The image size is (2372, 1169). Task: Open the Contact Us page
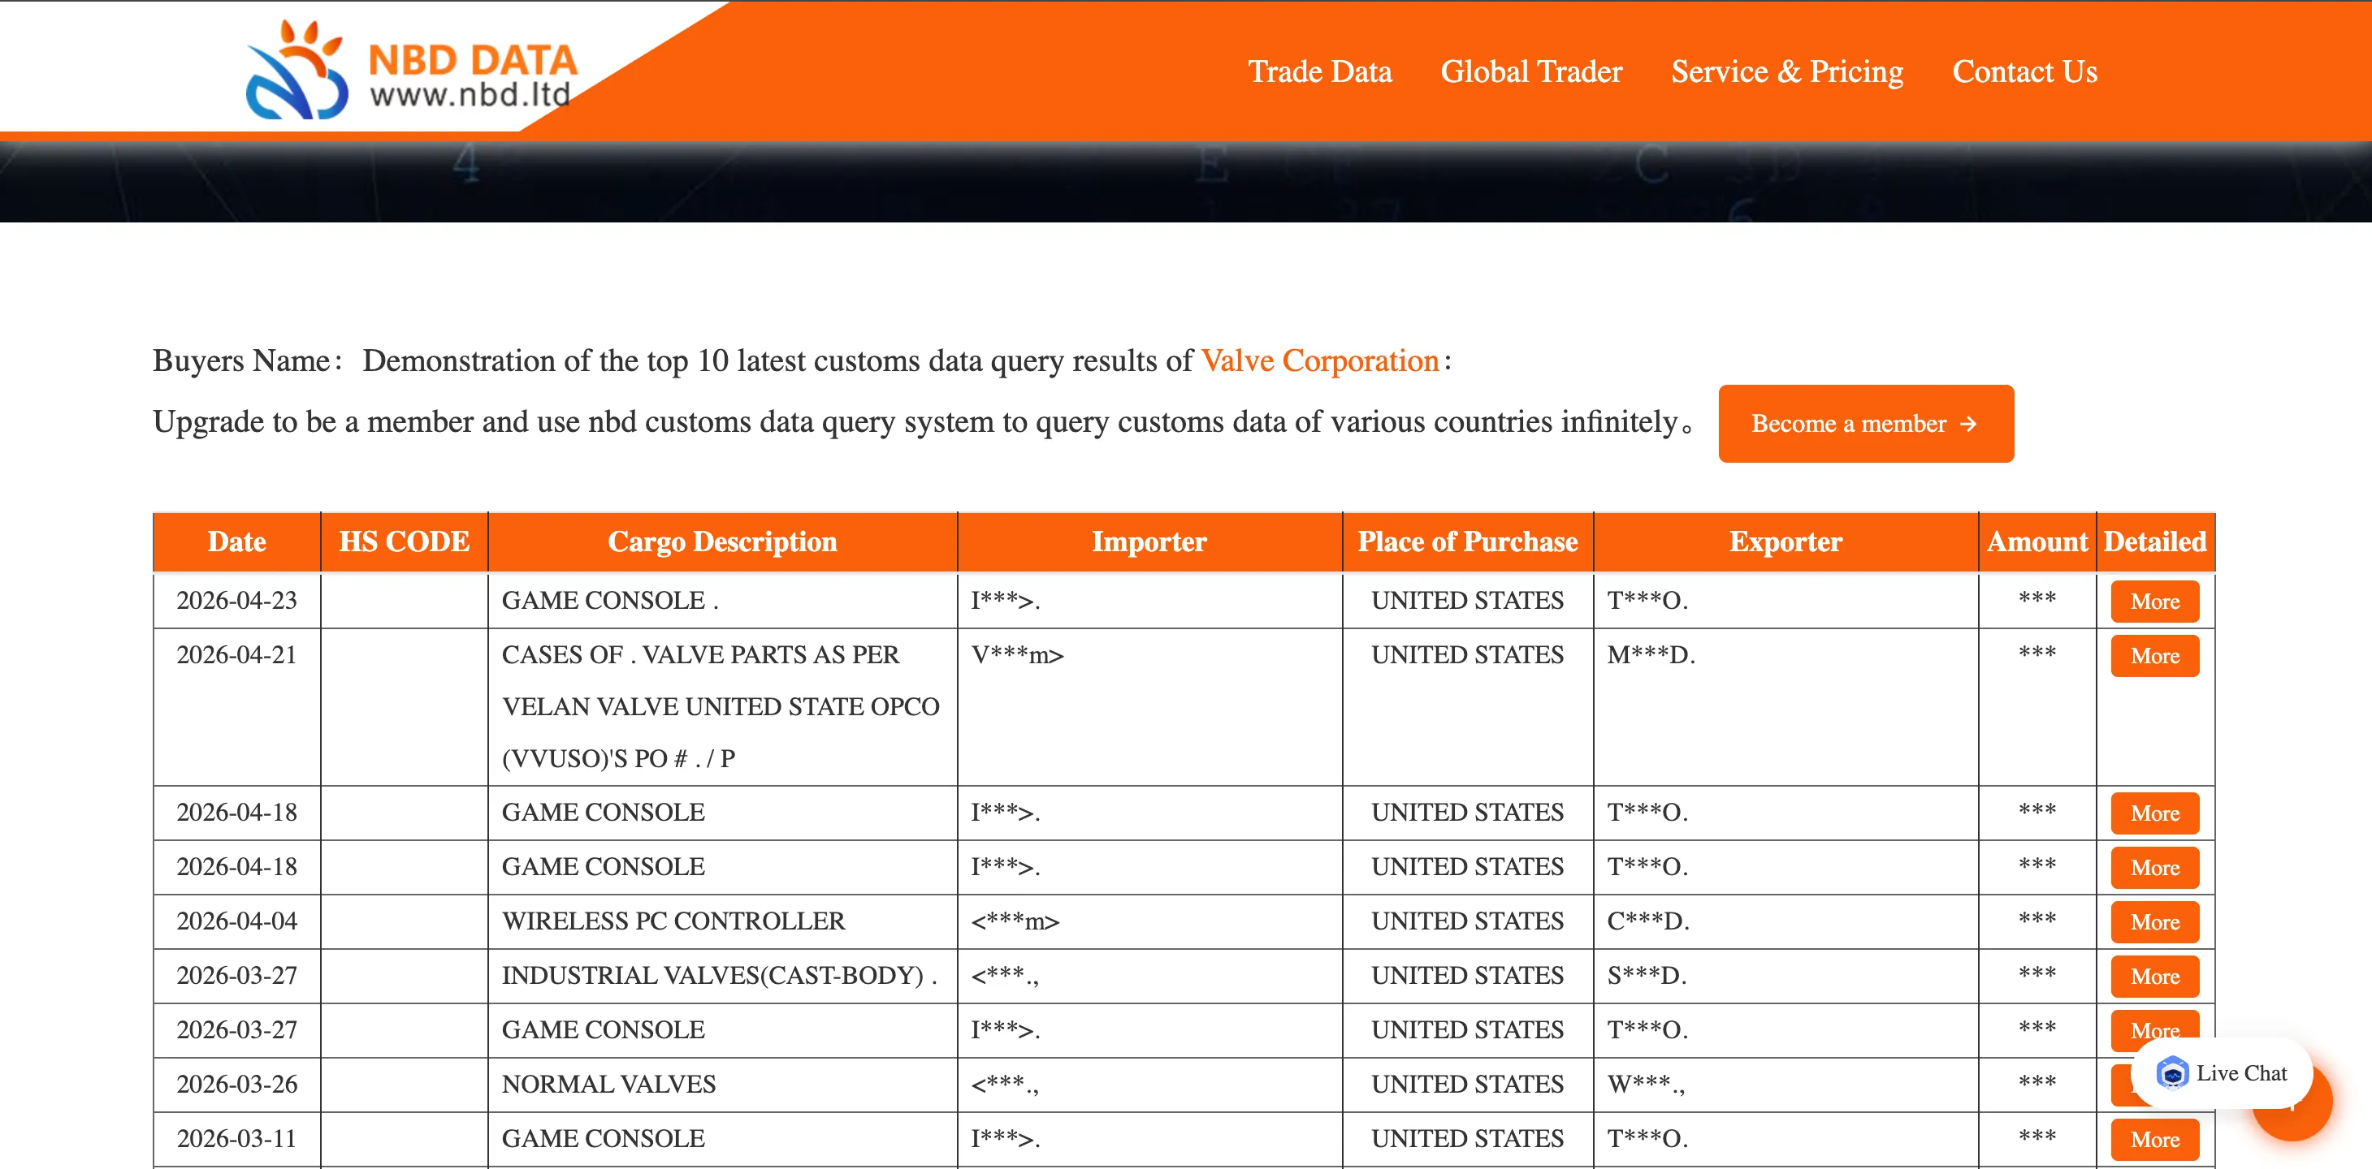tap(2025, 71)
